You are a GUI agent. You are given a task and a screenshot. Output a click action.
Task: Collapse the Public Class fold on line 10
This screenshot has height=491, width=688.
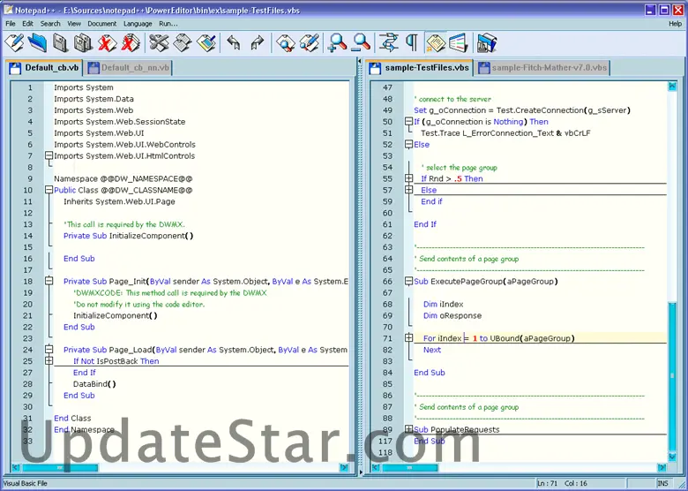tap(49, 190)
